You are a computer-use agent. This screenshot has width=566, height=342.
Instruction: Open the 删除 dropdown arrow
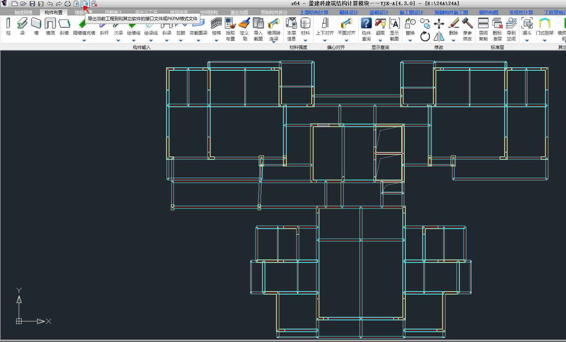tap(454, 40)
